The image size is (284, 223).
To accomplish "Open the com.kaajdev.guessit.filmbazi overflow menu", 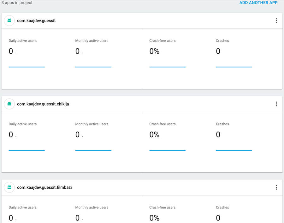I will click(x=276, y=187).
